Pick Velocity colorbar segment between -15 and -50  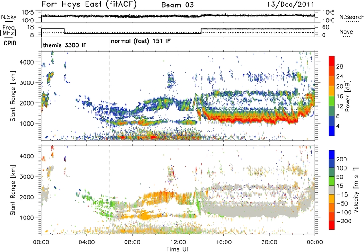332,199
